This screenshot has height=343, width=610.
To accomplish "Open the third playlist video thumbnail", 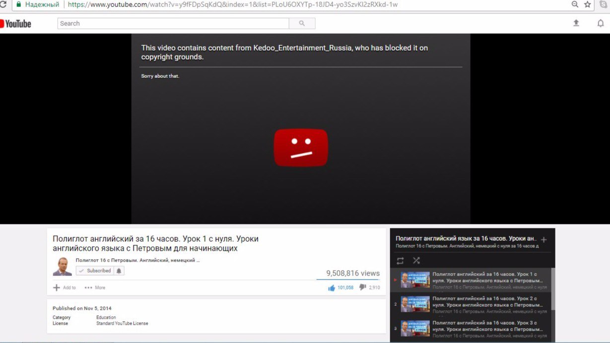I will (415, 329).
